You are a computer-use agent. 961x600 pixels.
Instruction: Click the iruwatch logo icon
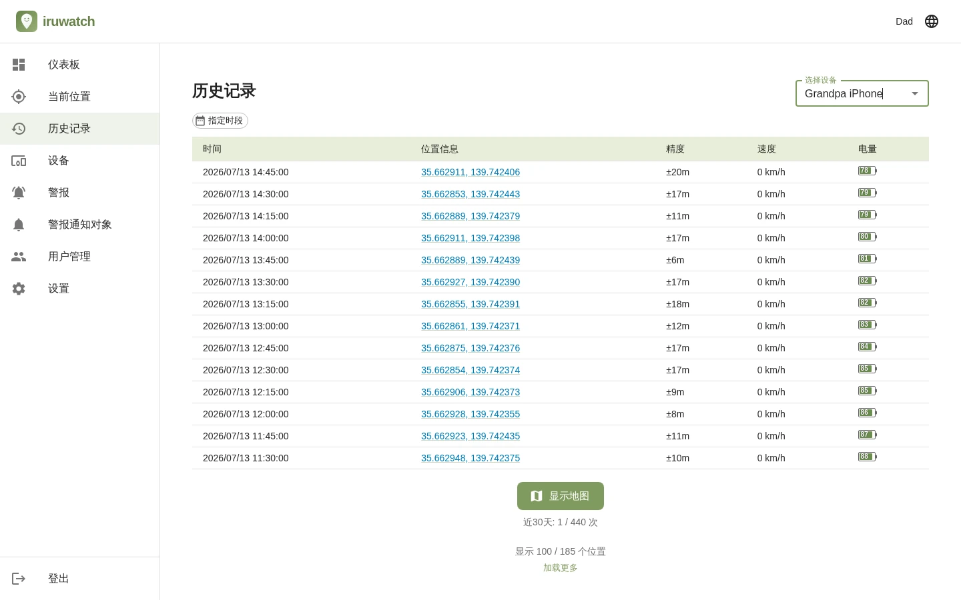pyautogui.click(x=27, y=21)
